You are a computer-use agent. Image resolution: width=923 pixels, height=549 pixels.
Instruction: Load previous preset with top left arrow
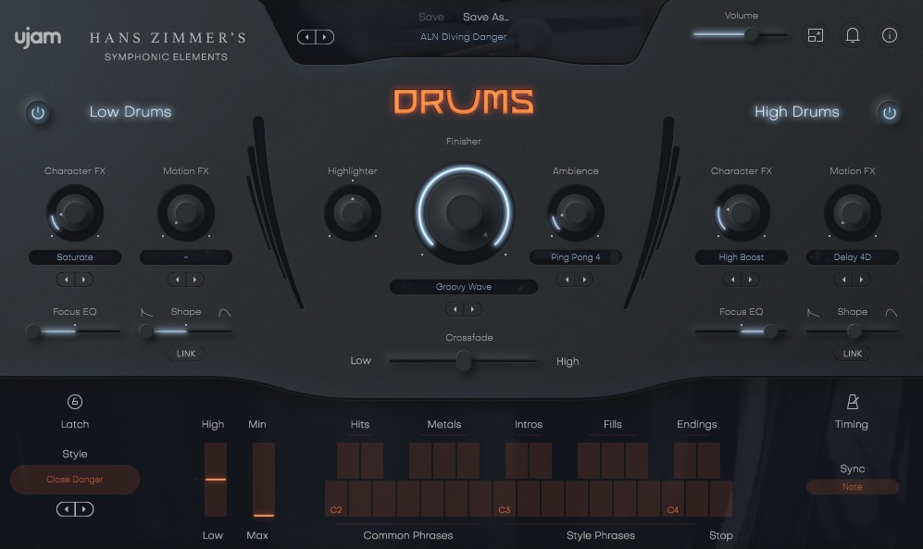click(306, 37)
